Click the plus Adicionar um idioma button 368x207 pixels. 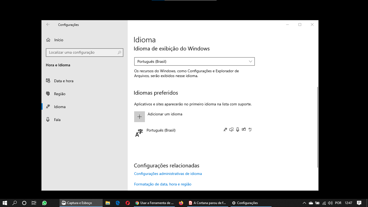(x=140, y=117)
